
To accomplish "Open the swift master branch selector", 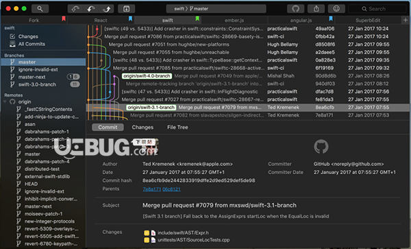I will [216, 9].
